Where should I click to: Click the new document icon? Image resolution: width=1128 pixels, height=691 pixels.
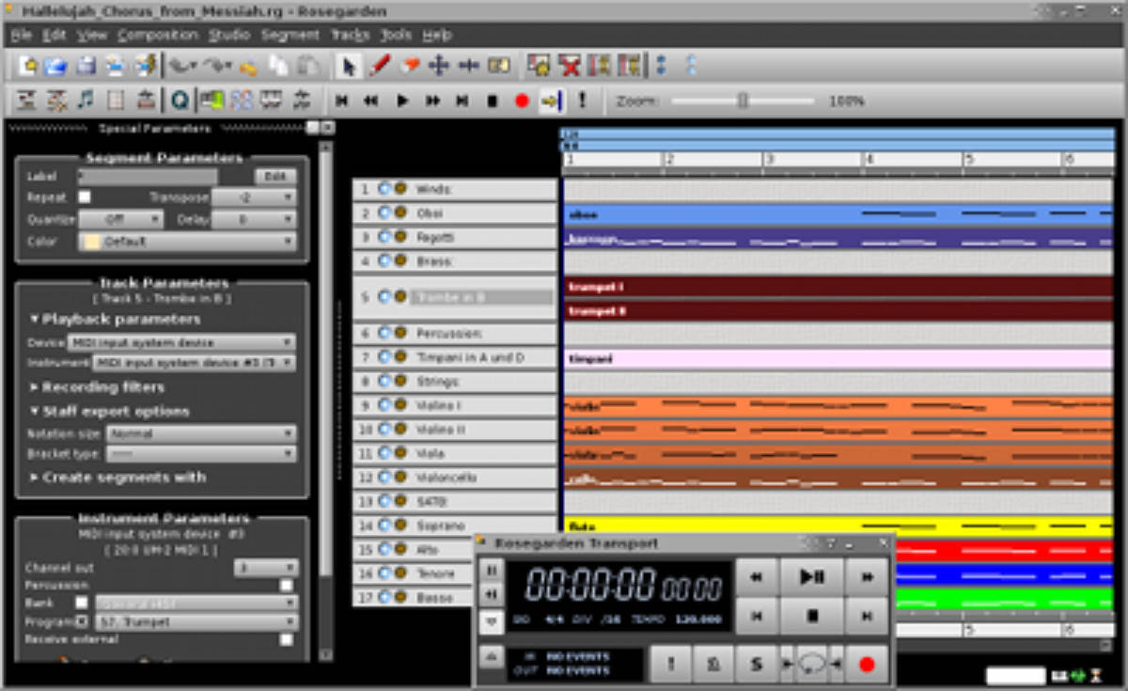[x=28, y=66]
